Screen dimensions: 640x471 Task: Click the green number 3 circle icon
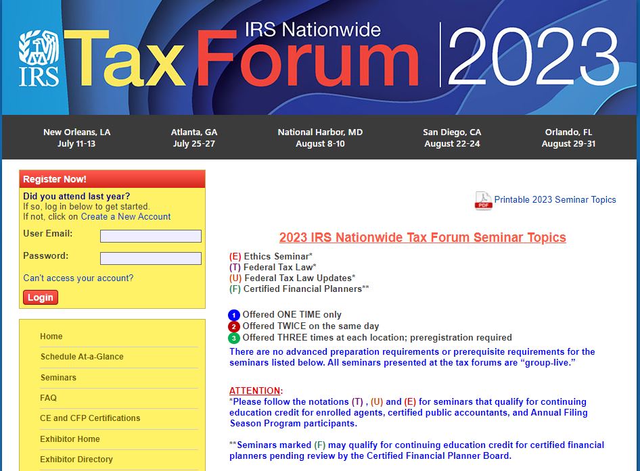[x=234, y=338]
